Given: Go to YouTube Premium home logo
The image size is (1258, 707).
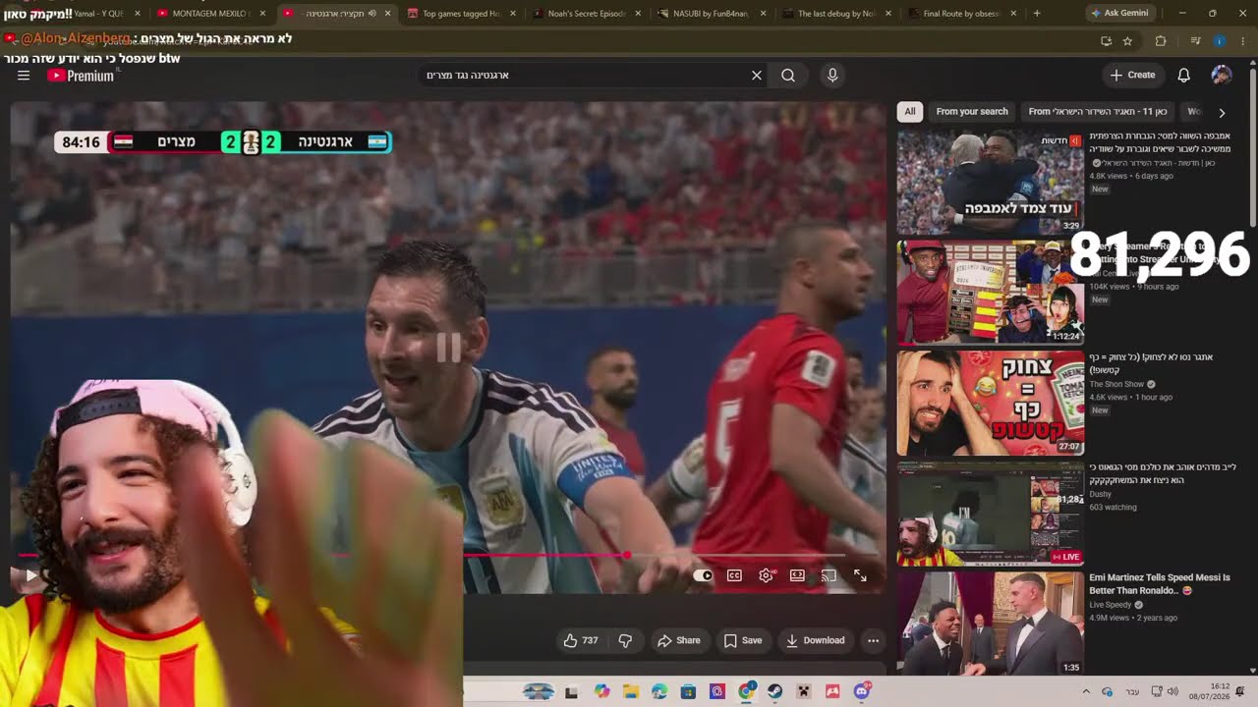Looking at the screenshot, I should [82, 75].
